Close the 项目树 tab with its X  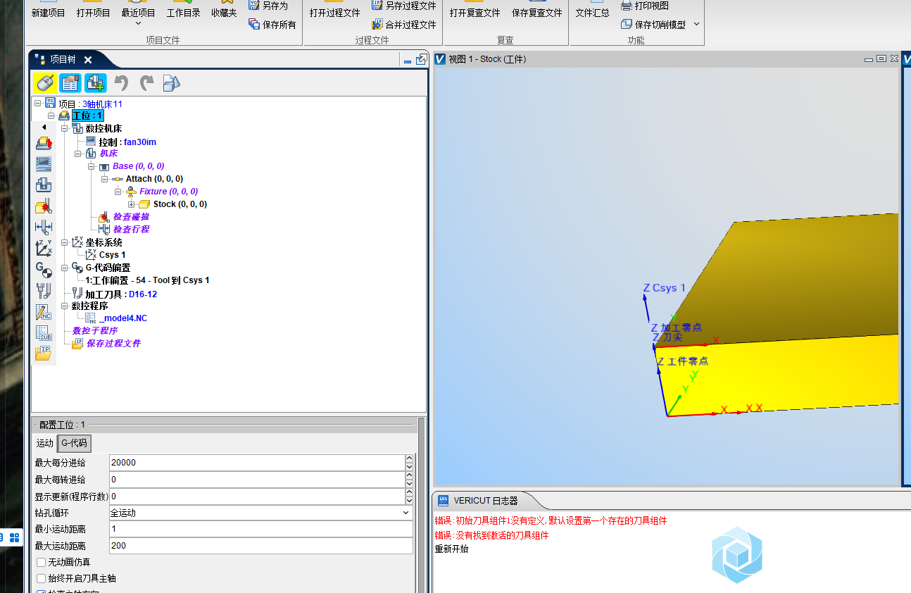point(88,60)
